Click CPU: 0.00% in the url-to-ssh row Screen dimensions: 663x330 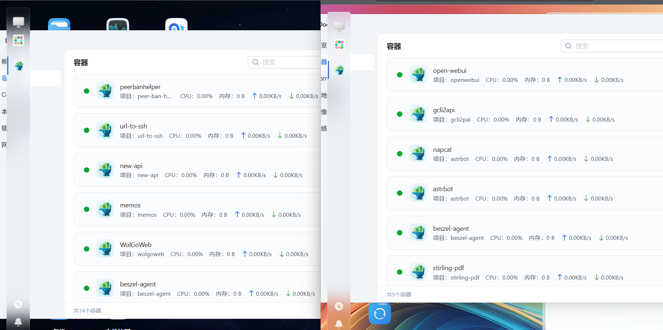185,136
